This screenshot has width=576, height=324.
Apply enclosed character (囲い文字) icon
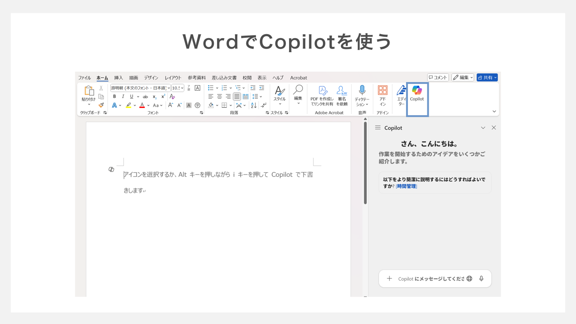point(197,105)
